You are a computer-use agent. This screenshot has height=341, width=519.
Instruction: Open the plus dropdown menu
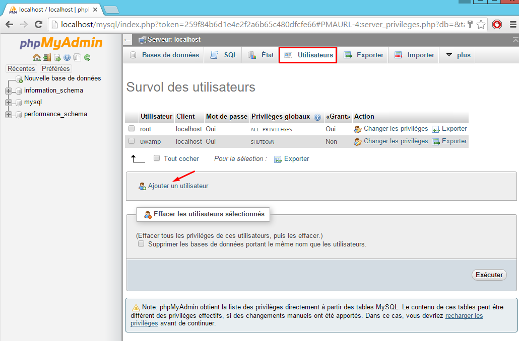(x=458, y=55)
